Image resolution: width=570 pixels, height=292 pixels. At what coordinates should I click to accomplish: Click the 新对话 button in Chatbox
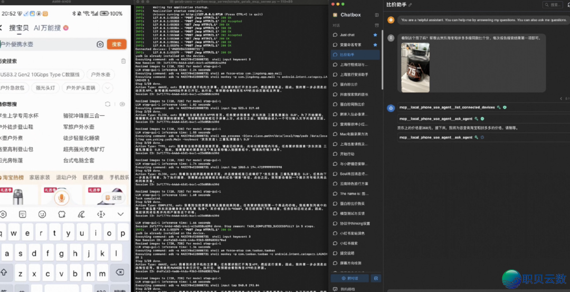point(350,278)
